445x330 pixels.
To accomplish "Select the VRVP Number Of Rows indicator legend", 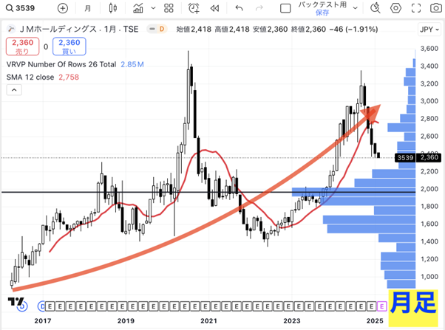I will click(x=61, y=65).
